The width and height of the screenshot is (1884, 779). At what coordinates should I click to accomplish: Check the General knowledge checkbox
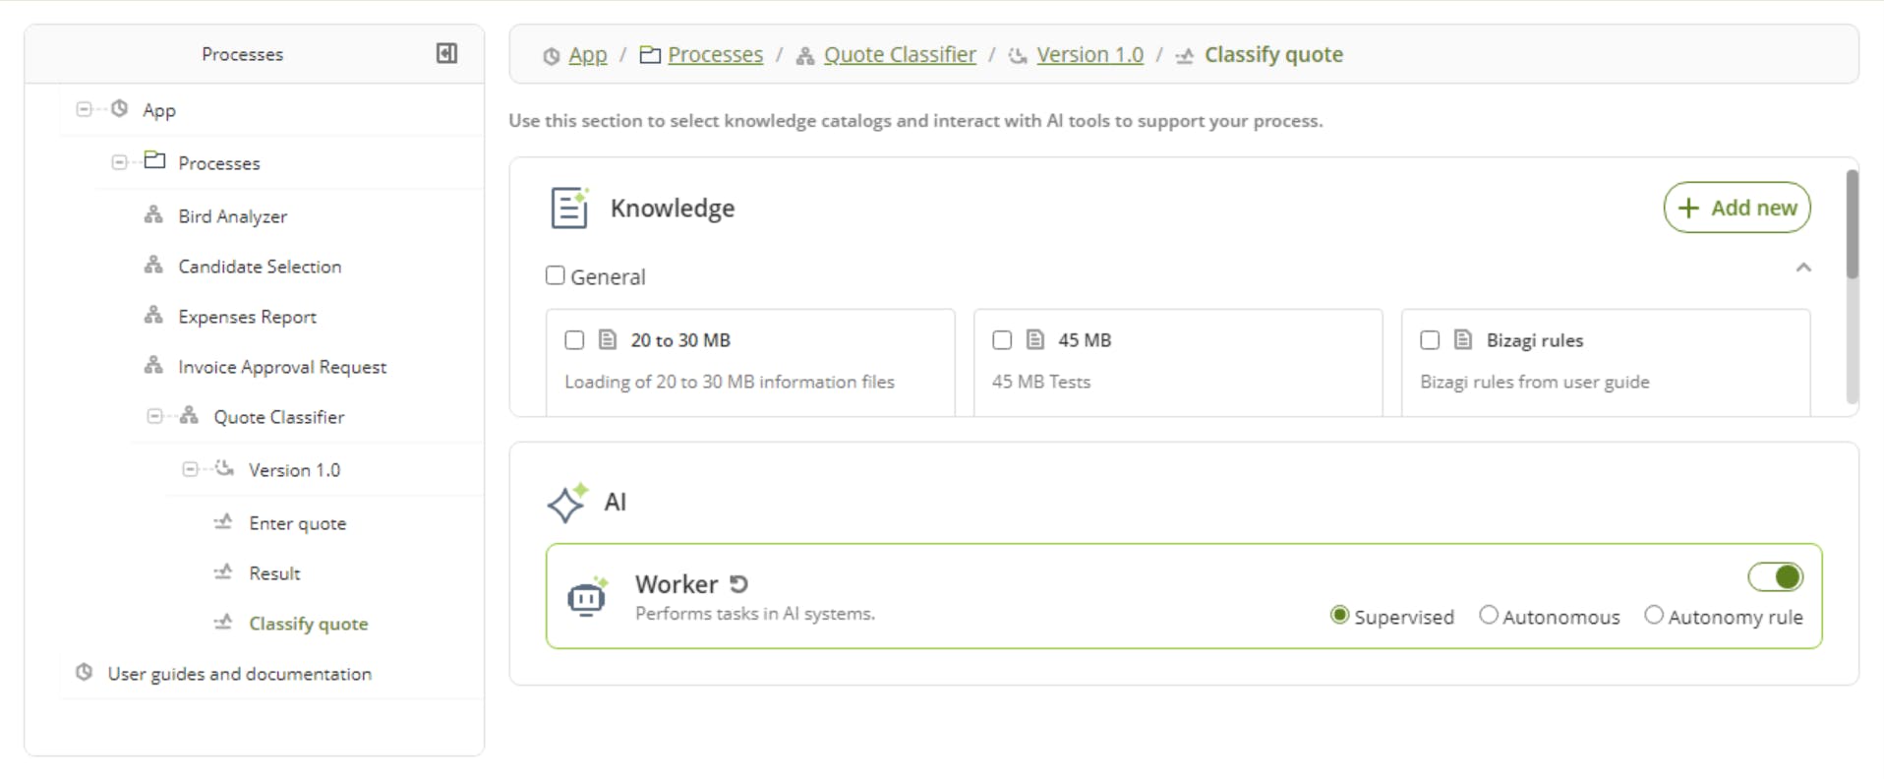(x=556, y=276)
